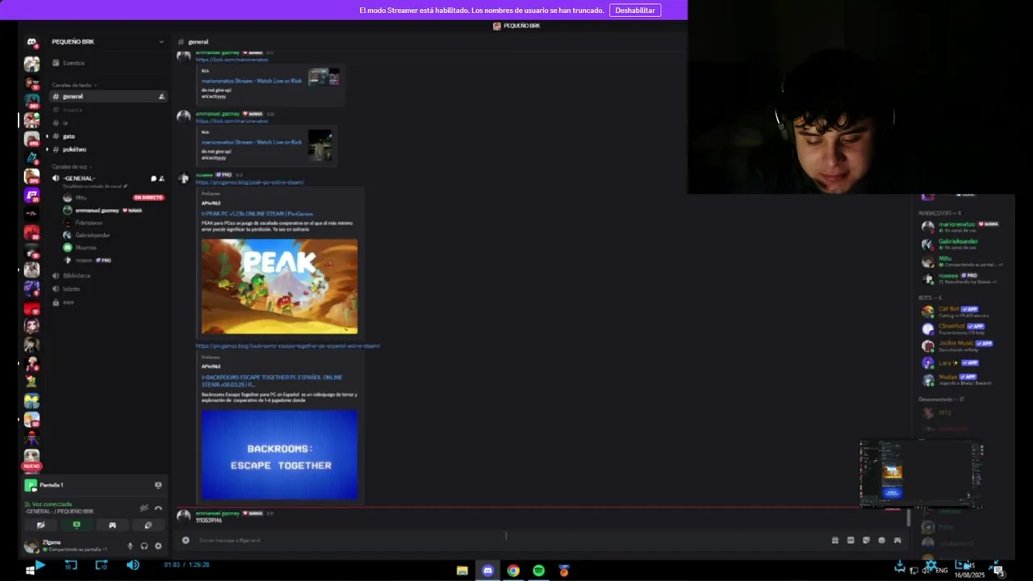Open the PEAK PC online Steam link title
Viewport: 1033px width, 581px height.
pos(257,214)
